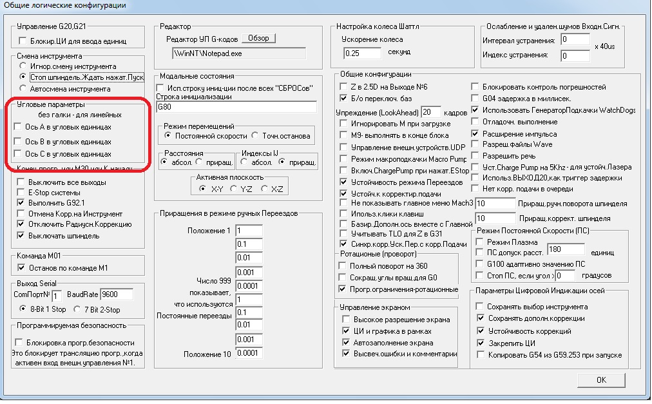The width and height of the screenshot is (652, 404).
Task: Toggle 'Исп.строку иниц-ции после всех СБРОСов'
Action: pos(160,88)
